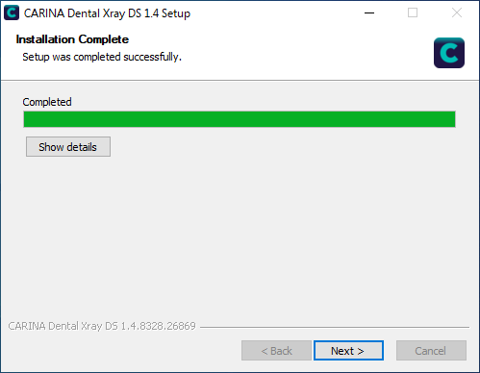Screen dimensions: 480x373
Task: Click the 'Setup was completed successfully' text
Action: [x=102, y=57]
